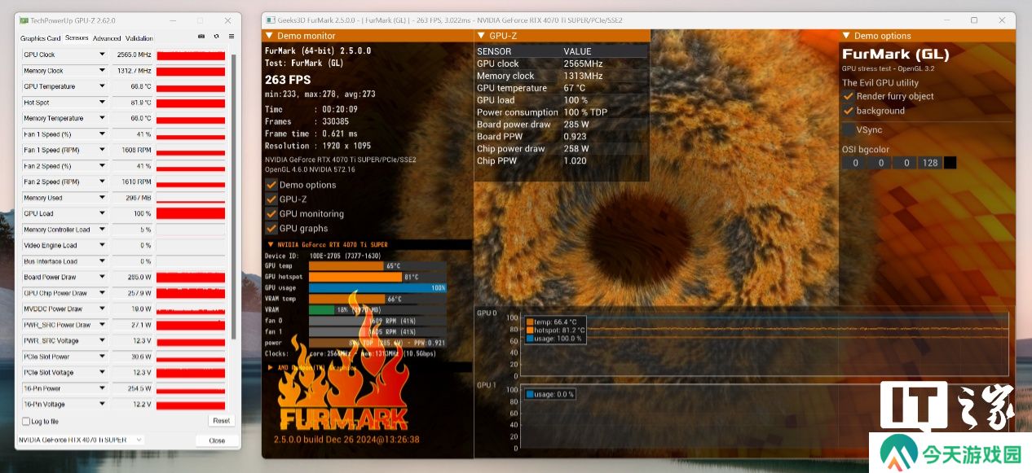Screen dimensions: 1032x473
Task: Open the GPU Temperature sensor dropdown
Action: click(102, 86)
